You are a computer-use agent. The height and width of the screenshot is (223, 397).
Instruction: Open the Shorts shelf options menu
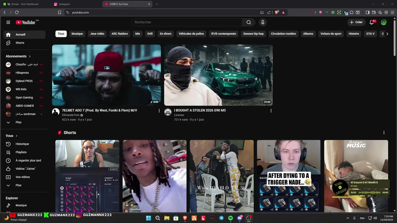click(x=384, y=133)
